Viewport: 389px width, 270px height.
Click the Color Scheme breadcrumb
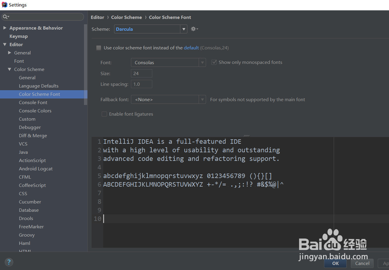(126, 18)
